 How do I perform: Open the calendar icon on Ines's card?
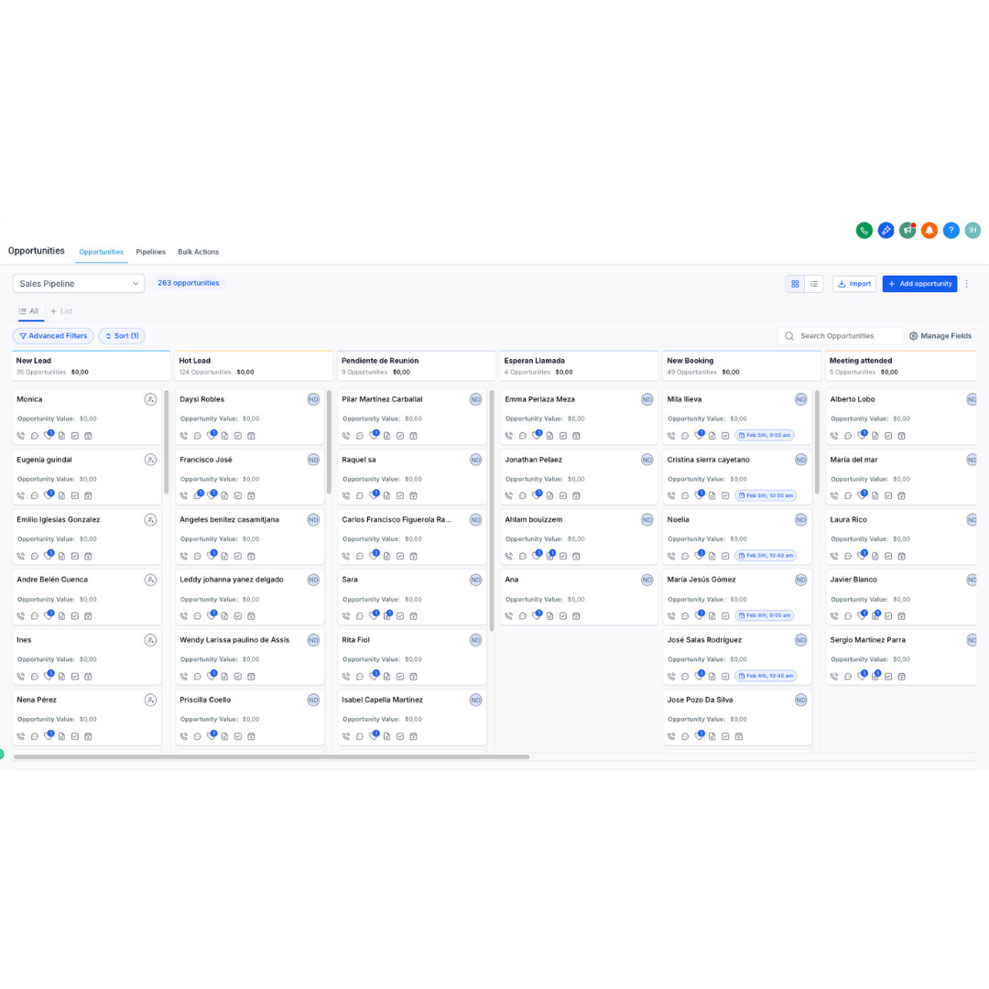coord(88,676)
